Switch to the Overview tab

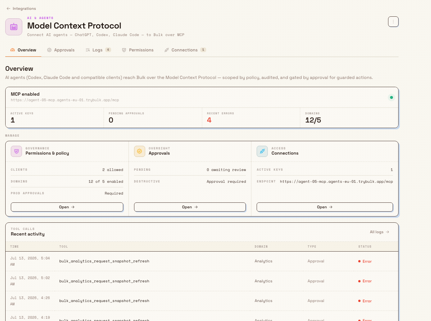(23, 50)
